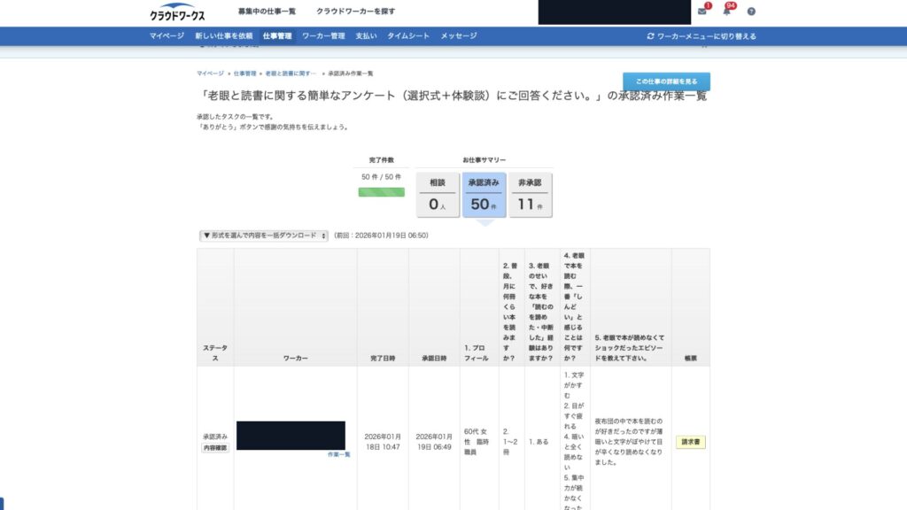907x510 pixels.
Task: Click the ワーカーメニューに切り替える switch icon
Action: point(651,36)
